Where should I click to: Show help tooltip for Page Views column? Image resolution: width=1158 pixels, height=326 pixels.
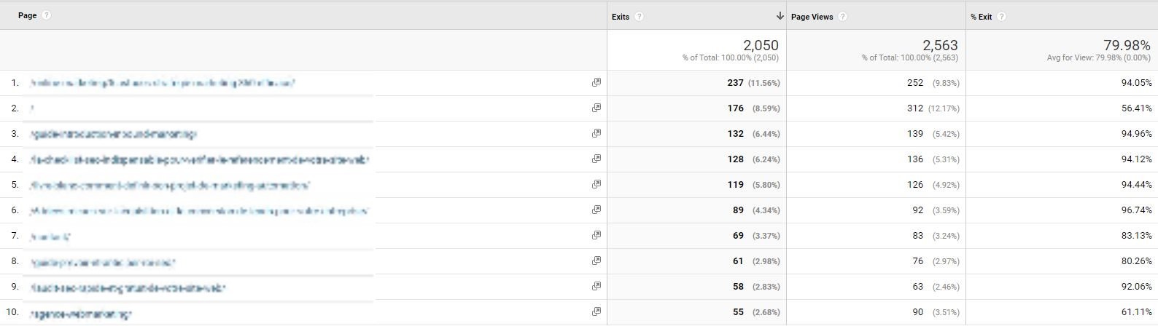pyautogui.click(x=842, y=17)
